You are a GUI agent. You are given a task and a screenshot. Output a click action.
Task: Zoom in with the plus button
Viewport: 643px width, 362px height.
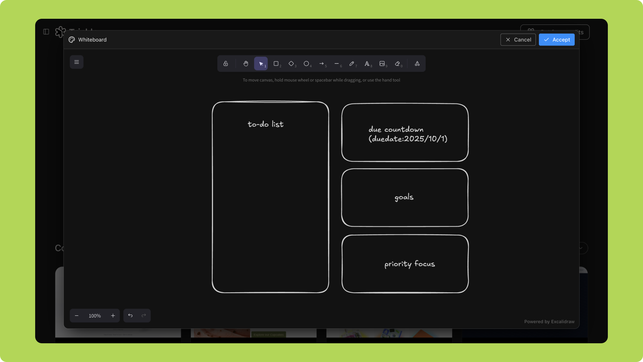(x=113, y=316)
